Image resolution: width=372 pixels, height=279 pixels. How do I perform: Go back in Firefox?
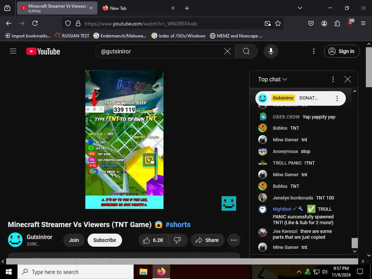[x=9, y=23]
